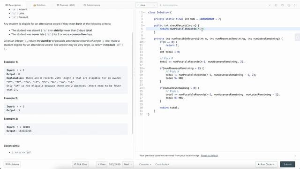
Task: Click the panel divider drag handle
Action: [x=135, y=72]
